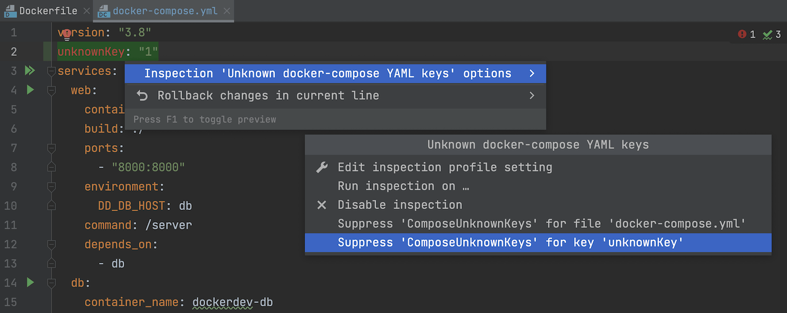The height and width of the screenshot is (313, 787).
Task: Run the web service from gutter
Action: (30, 90)
